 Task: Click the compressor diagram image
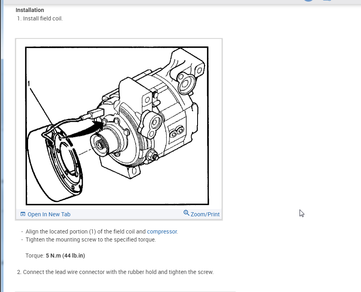117,126
